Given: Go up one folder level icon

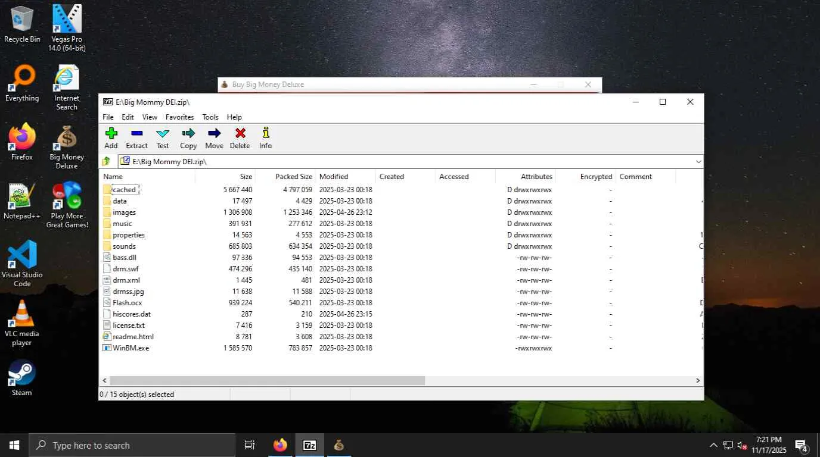Looking at the screenshot, I should (107, 161).
